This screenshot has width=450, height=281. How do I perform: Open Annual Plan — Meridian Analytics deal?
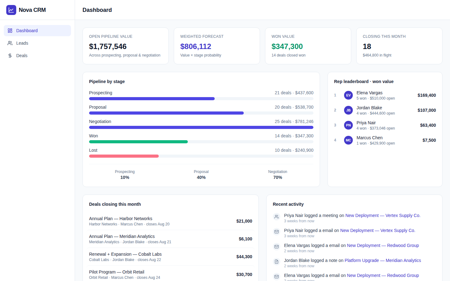(x=171, y=239)
